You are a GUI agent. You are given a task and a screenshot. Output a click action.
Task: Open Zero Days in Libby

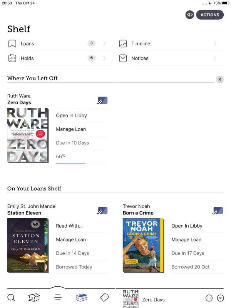(72, 115)
